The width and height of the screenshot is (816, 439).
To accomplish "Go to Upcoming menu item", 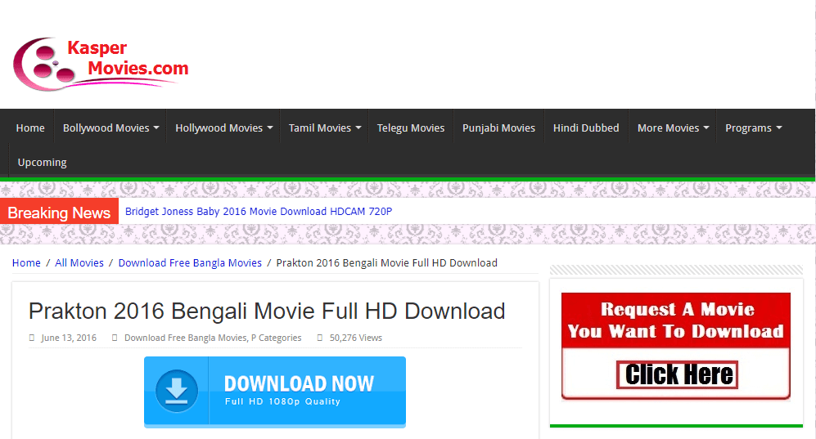I will pyautogui.click(x=43, y=162).
